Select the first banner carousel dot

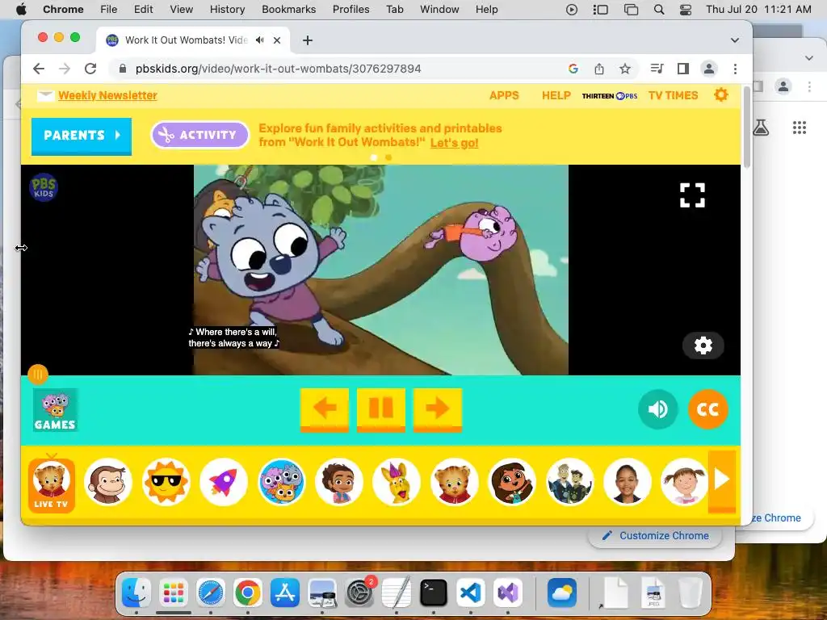[374, 157]
